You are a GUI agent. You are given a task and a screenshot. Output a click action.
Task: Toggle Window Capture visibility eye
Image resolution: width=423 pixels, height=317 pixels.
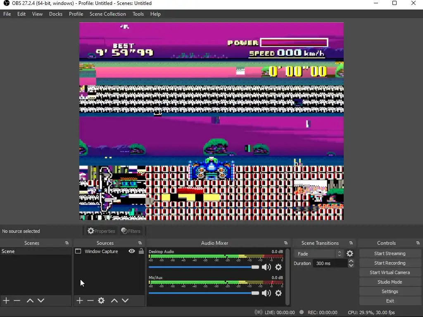click(x=132, y=251)
